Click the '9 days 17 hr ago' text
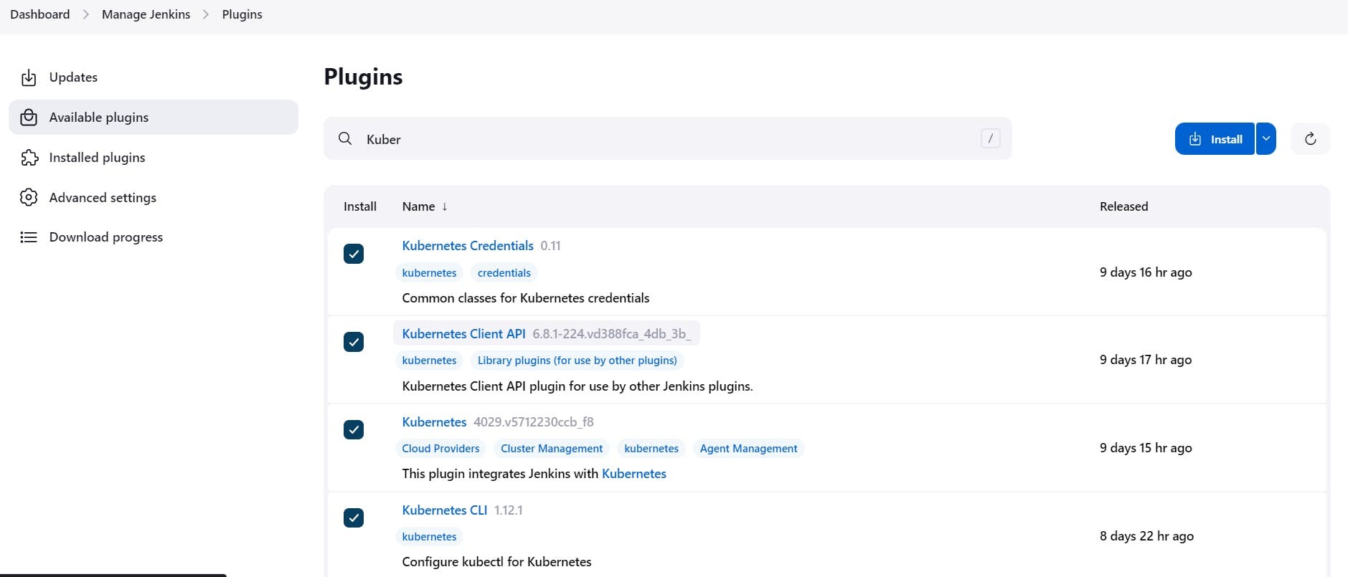This screenshot has width=1348, height=577. click(x=1146, y=360)
